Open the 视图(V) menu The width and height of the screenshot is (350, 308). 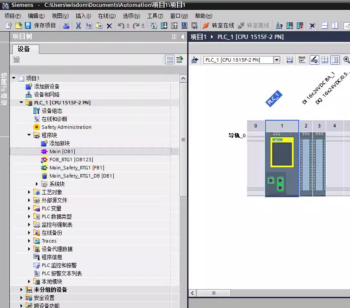pos(60,16)
